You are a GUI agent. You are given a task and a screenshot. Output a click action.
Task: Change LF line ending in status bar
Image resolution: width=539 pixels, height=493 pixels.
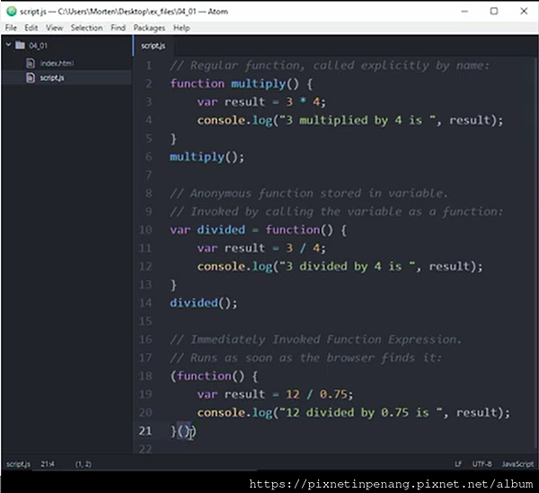[x=458, y=464]
